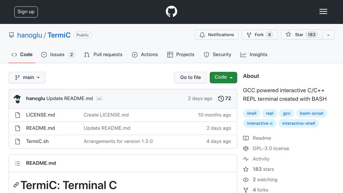Click the Public visibility badge

pyautogui.click(x=83, y=35)
